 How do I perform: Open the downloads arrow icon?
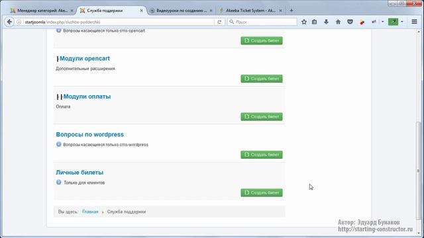(326, 22)
